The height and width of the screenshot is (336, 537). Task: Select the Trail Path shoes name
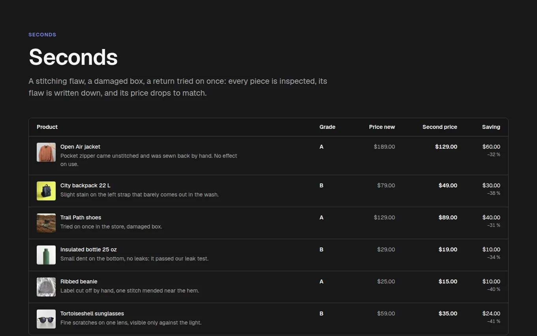(81, 217)
